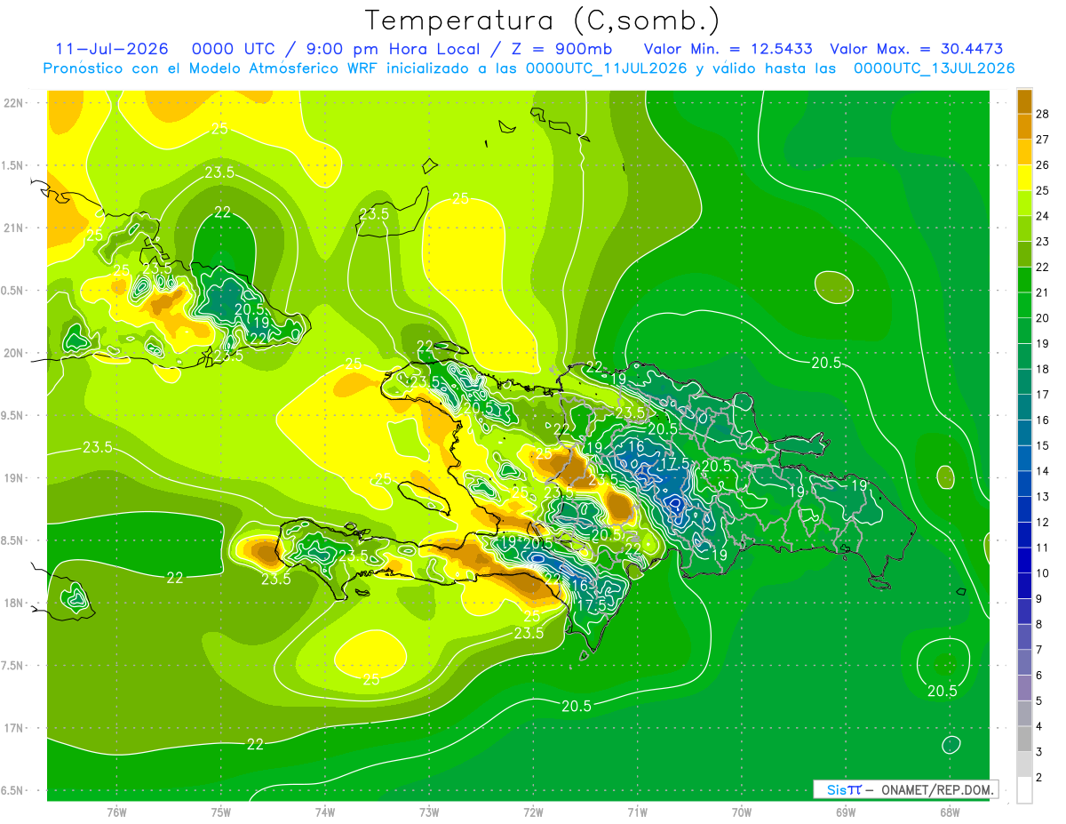
Task: Select '0000UTC_13JUL2026' valid-until time text
Action: pos(934,68)
